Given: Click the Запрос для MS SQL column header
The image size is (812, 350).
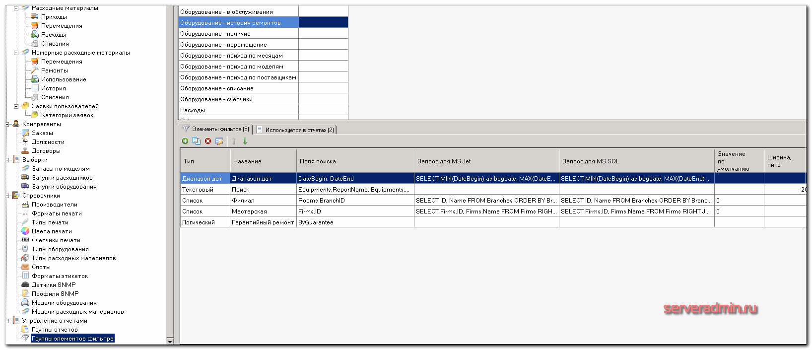Looking at the screenshot, I should tap(591, 161).
